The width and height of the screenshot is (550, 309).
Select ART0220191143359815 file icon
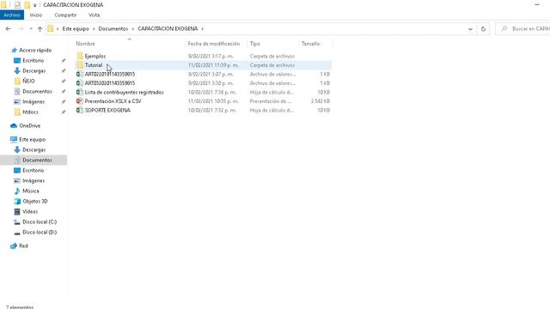(80, 75)
